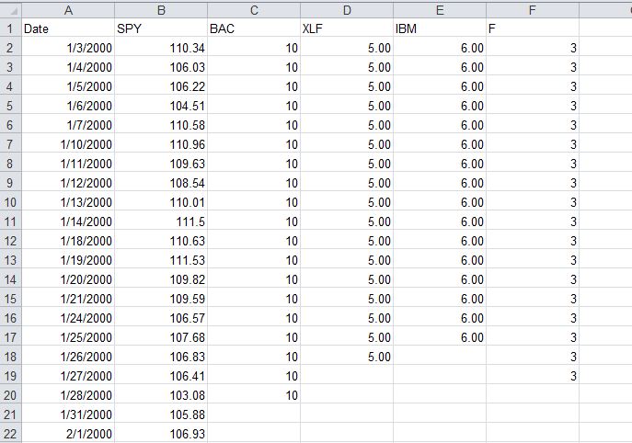The image size is (632, 443).
Task: Select date cell 1/28/2000
Action: click(x=68, y=395)
